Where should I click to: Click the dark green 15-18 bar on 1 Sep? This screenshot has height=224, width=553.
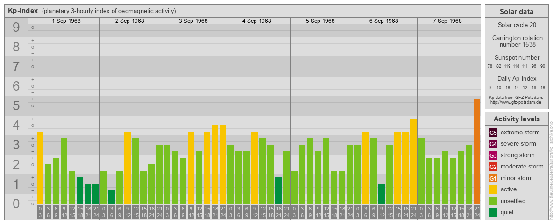(x=80, y=190)
